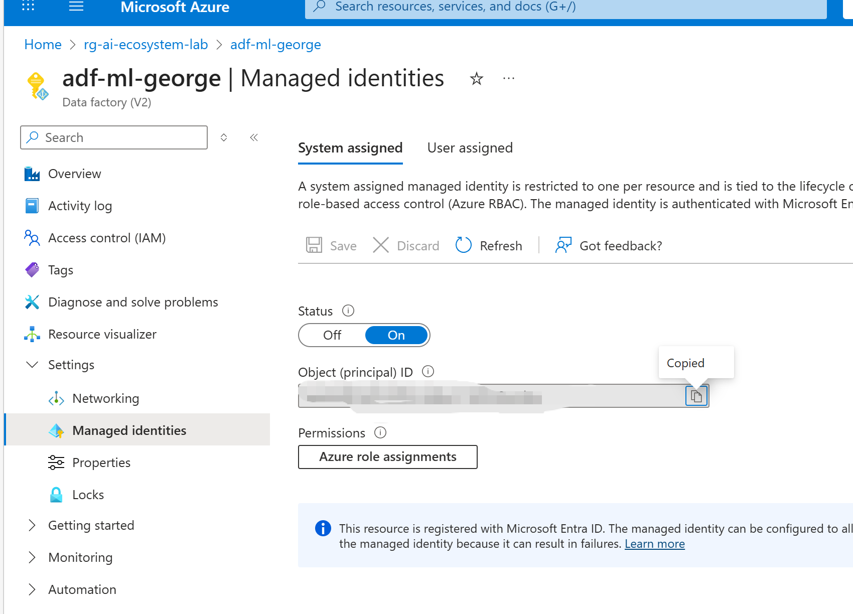This screenshot has height=614, width=853.
Task: Open the Azure portal hamburger menu
Action: [x=76, y=7]
